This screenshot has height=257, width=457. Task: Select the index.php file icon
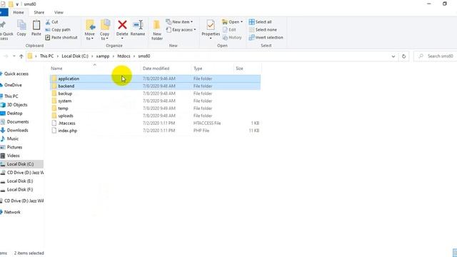pos(54,131)
